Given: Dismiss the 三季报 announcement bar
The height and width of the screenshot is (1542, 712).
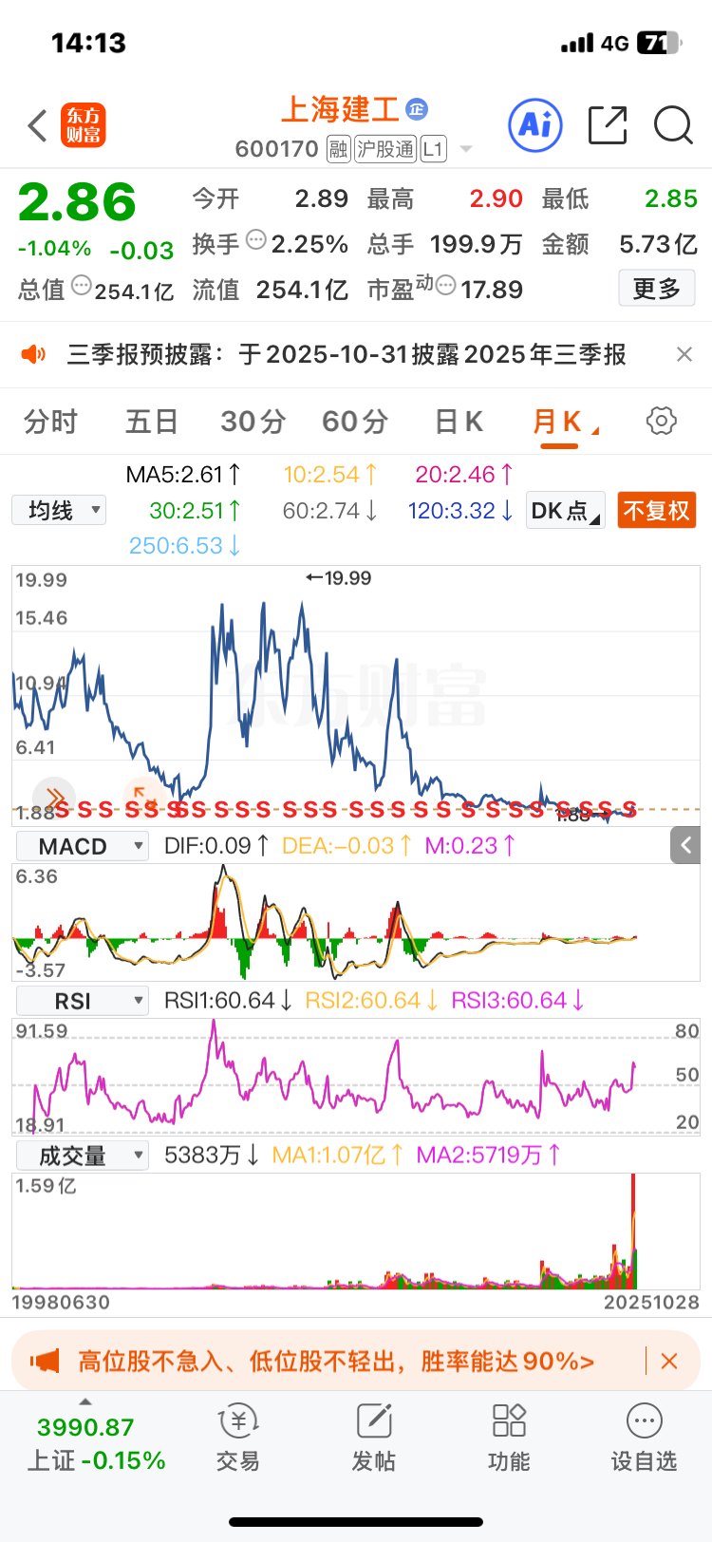Looking at the screenshot, I should (x=684, y=354).
